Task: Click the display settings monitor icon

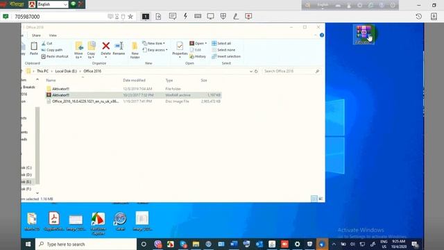Action: tap(210, 17)
